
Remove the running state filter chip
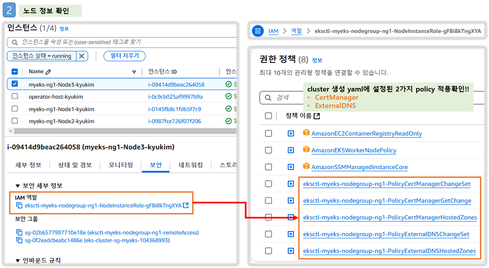82,56
